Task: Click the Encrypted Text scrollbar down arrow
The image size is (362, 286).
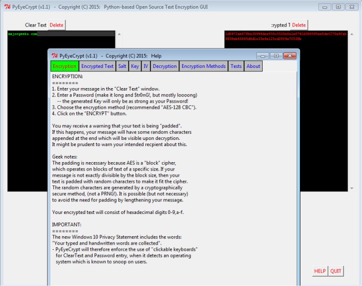Action: [x=352, y=189]
